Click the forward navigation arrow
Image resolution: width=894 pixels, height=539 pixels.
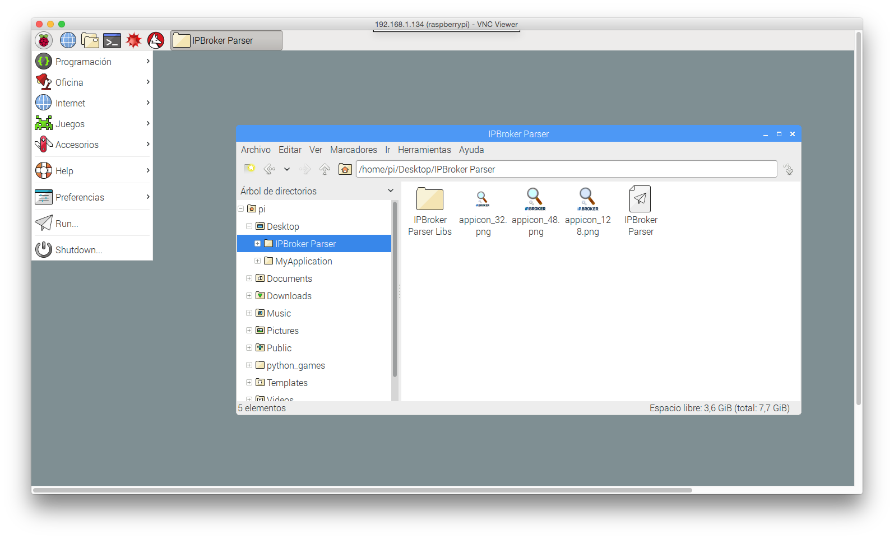pos(305,169)
